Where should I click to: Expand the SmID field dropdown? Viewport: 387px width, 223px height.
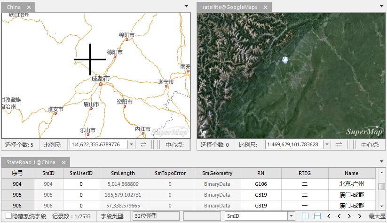point(291,216)
